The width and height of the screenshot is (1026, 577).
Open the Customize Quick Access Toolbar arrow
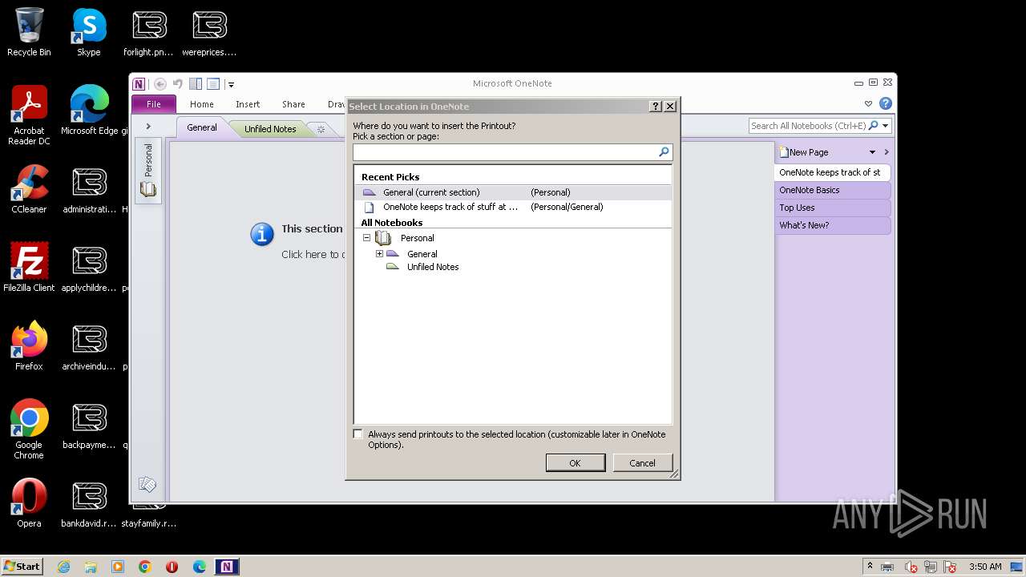coord(231,84)
